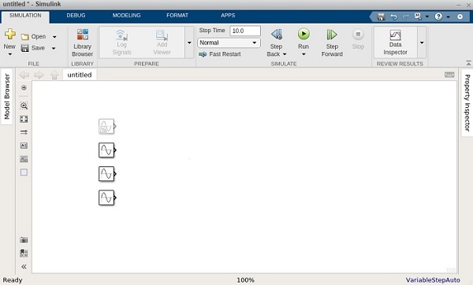The image size is (473, 285).
Task: Click VariableStepAuto solver link
Action: click(433, 279)
